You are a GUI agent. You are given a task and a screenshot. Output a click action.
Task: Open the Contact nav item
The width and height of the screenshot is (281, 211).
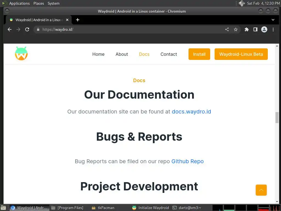coord(169,54)
